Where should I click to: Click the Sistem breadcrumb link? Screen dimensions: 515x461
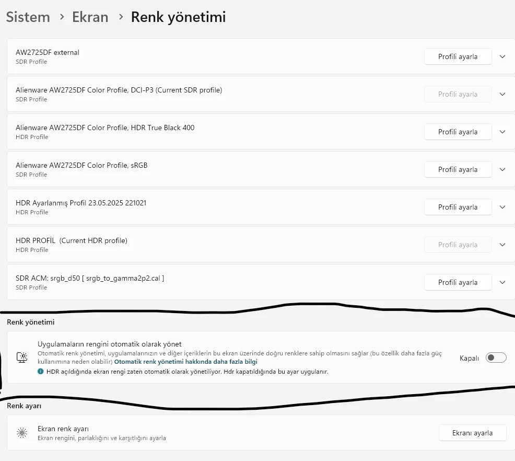point(28,17)
